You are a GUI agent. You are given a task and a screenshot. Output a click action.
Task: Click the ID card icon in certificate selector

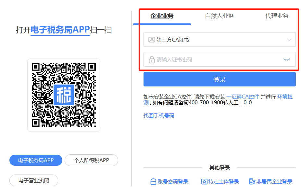pyautogui.click(x=152, y=40)
